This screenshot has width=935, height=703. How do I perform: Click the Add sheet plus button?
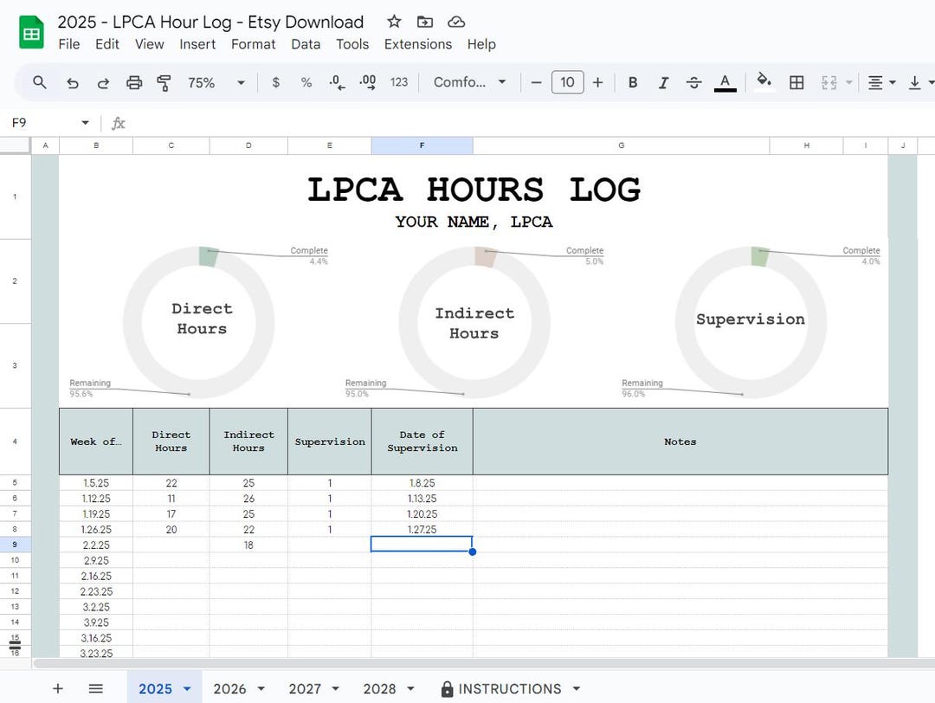(x=57, y=688)
